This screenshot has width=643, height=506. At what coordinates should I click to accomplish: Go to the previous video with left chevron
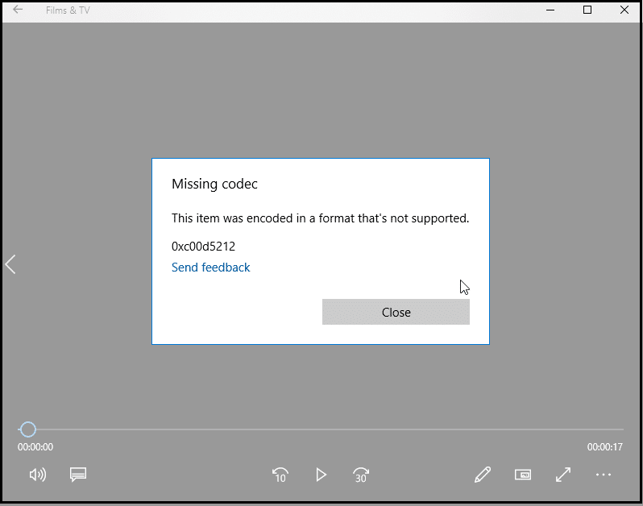(x=10, y=264)
